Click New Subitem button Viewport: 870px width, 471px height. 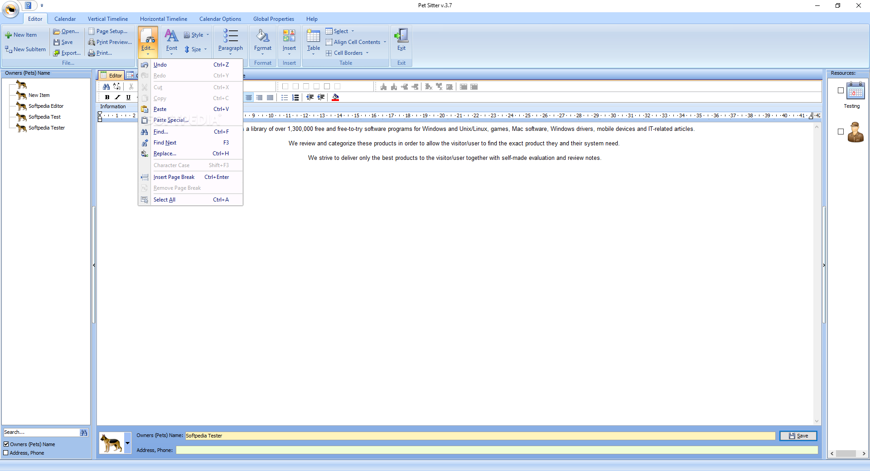click(x=26, y=49)
